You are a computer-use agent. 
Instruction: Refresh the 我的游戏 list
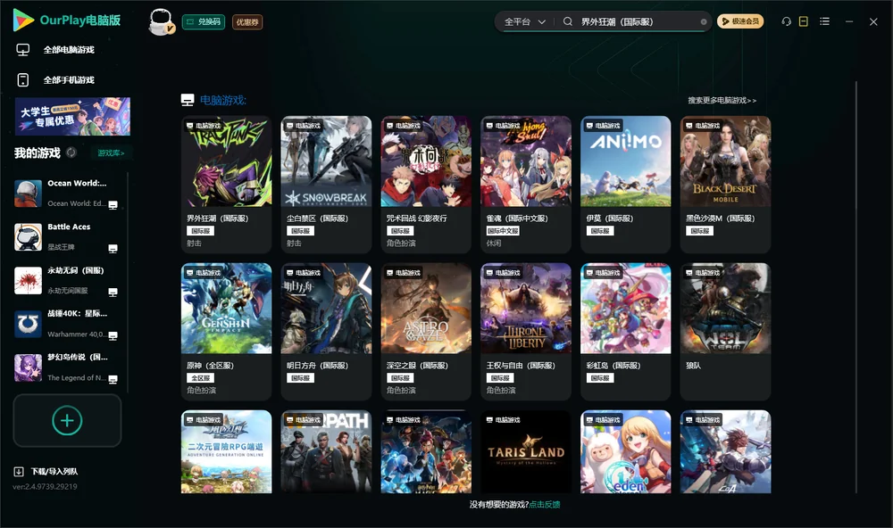[x=71, y=153]
